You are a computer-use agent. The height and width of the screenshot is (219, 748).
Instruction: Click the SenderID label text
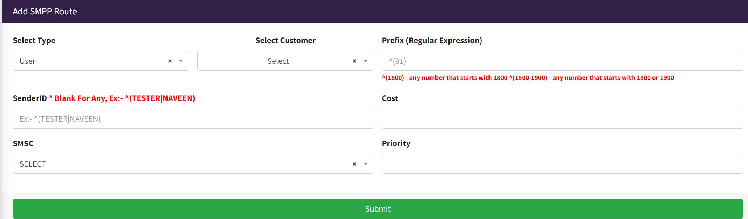pos(30,98)
